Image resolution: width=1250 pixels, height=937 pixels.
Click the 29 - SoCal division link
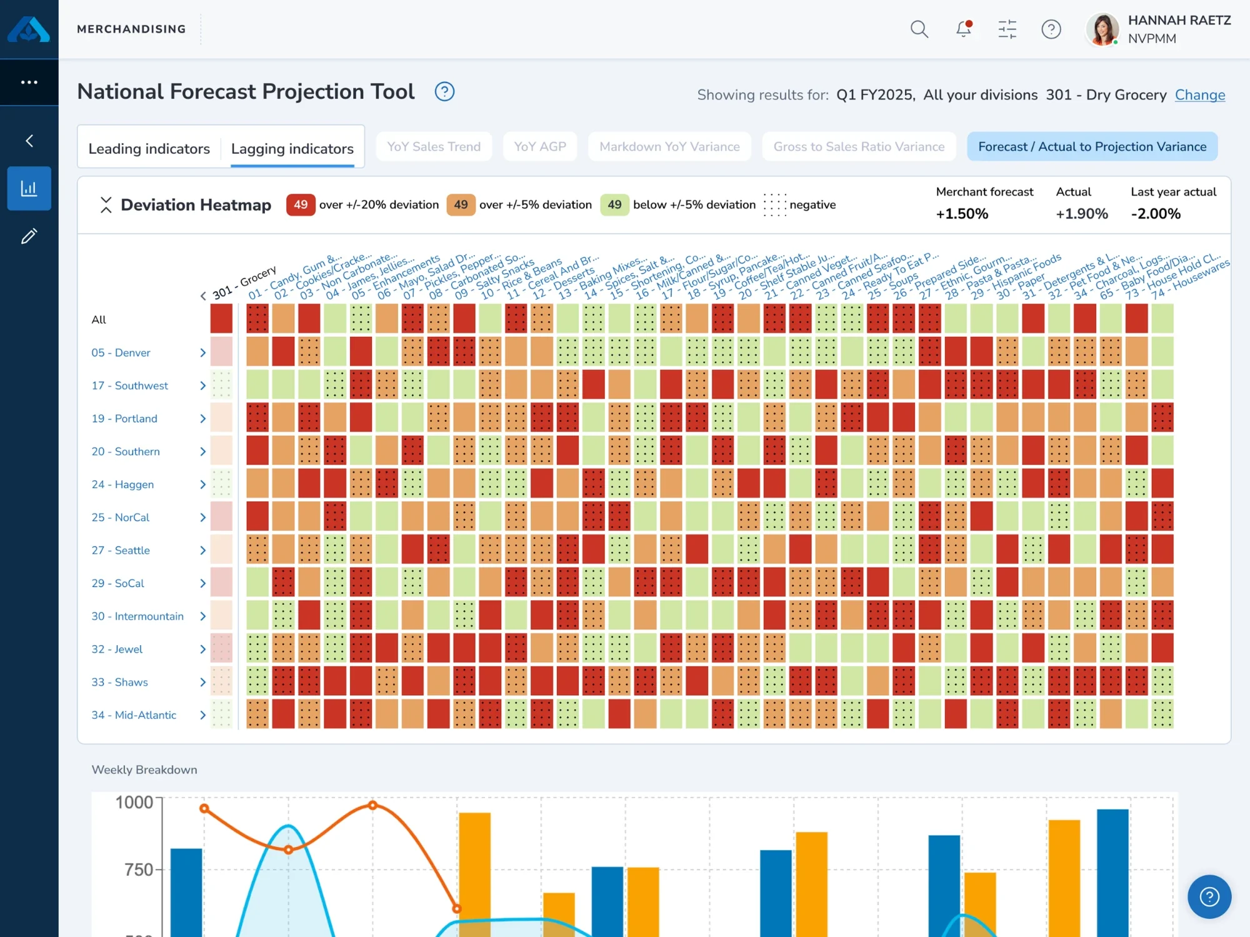[117, 583]
